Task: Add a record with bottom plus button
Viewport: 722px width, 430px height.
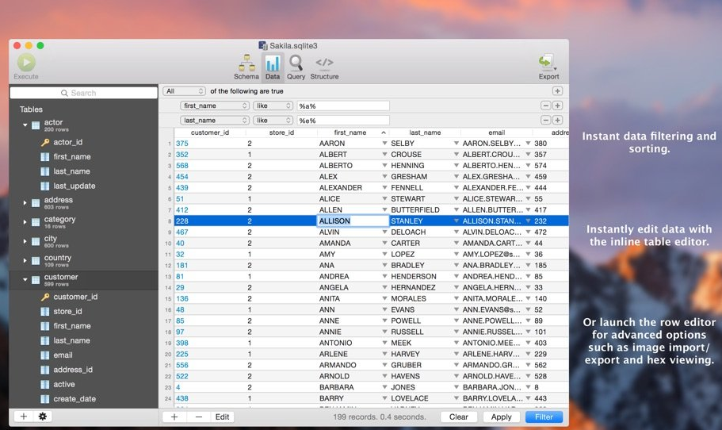Action: (x=174, y=417)
